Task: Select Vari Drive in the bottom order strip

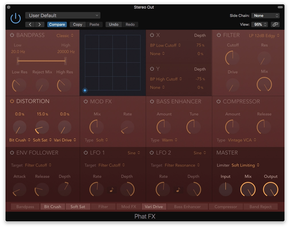Action: (x=154, y=207)
